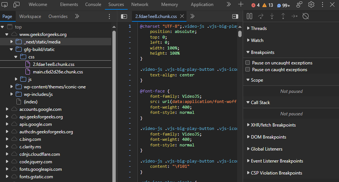This screenshot has width=339, height=182.
Task: Expand the XHR/fetch Breakpoints section
Action: pyautogui.click(x=273, y=125)
